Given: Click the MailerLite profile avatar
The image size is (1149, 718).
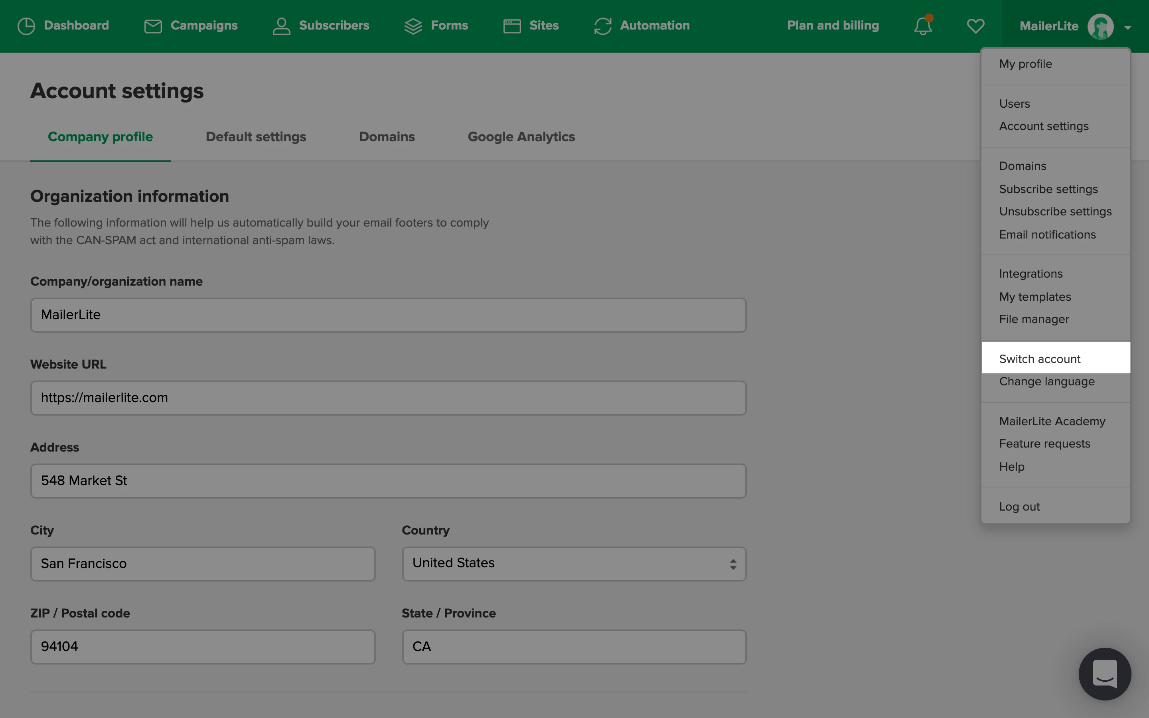Looking at the screenshot, I should [x=1100, y=27].
